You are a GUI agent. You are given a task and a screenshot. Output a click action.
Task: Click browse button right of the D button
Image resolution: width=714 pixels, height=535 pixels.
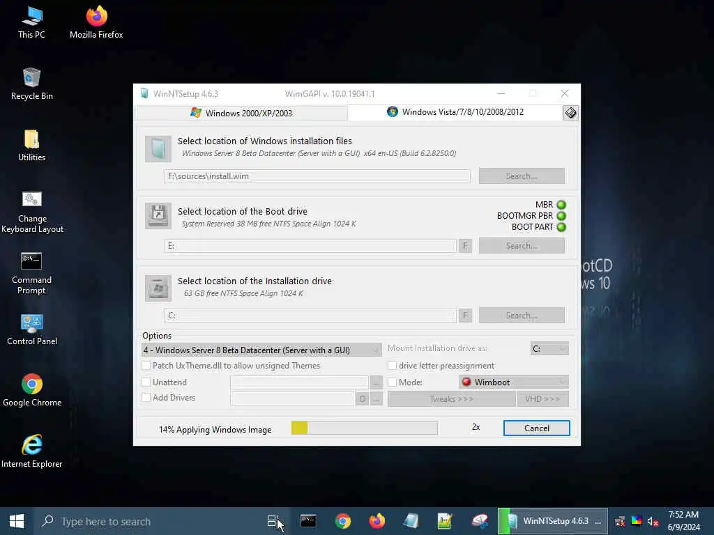pyautogui.click(x=376, y=399)
